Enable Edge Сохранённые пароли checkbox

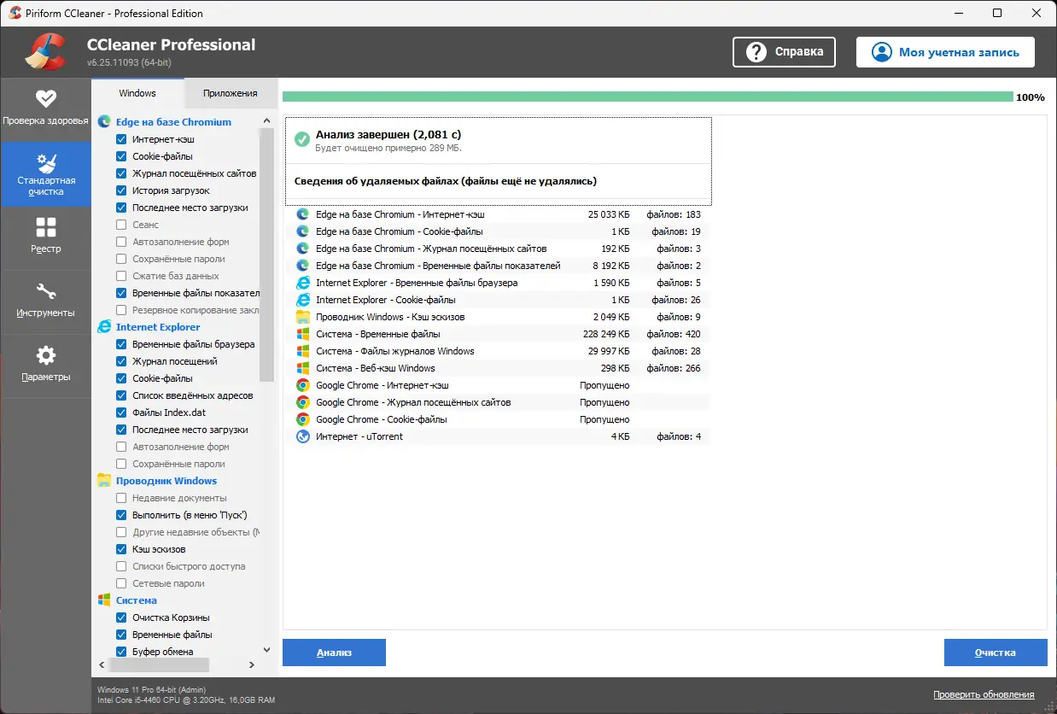tap(121, 259)
